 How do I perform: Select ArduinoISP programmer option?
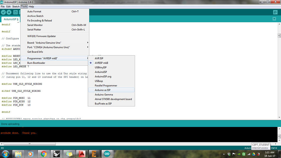(111, 72)
